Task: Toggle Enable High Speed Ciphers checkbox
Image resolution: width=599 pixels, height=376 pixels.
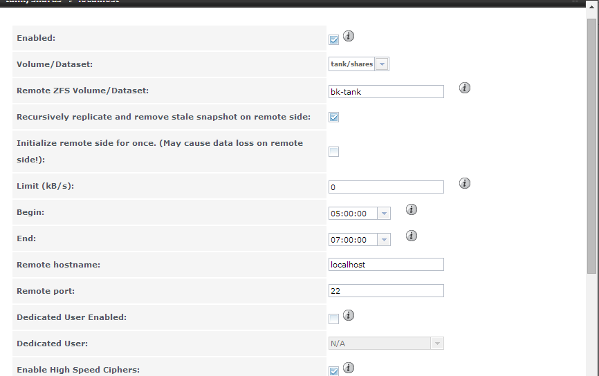Action: [x=333, y=371]
